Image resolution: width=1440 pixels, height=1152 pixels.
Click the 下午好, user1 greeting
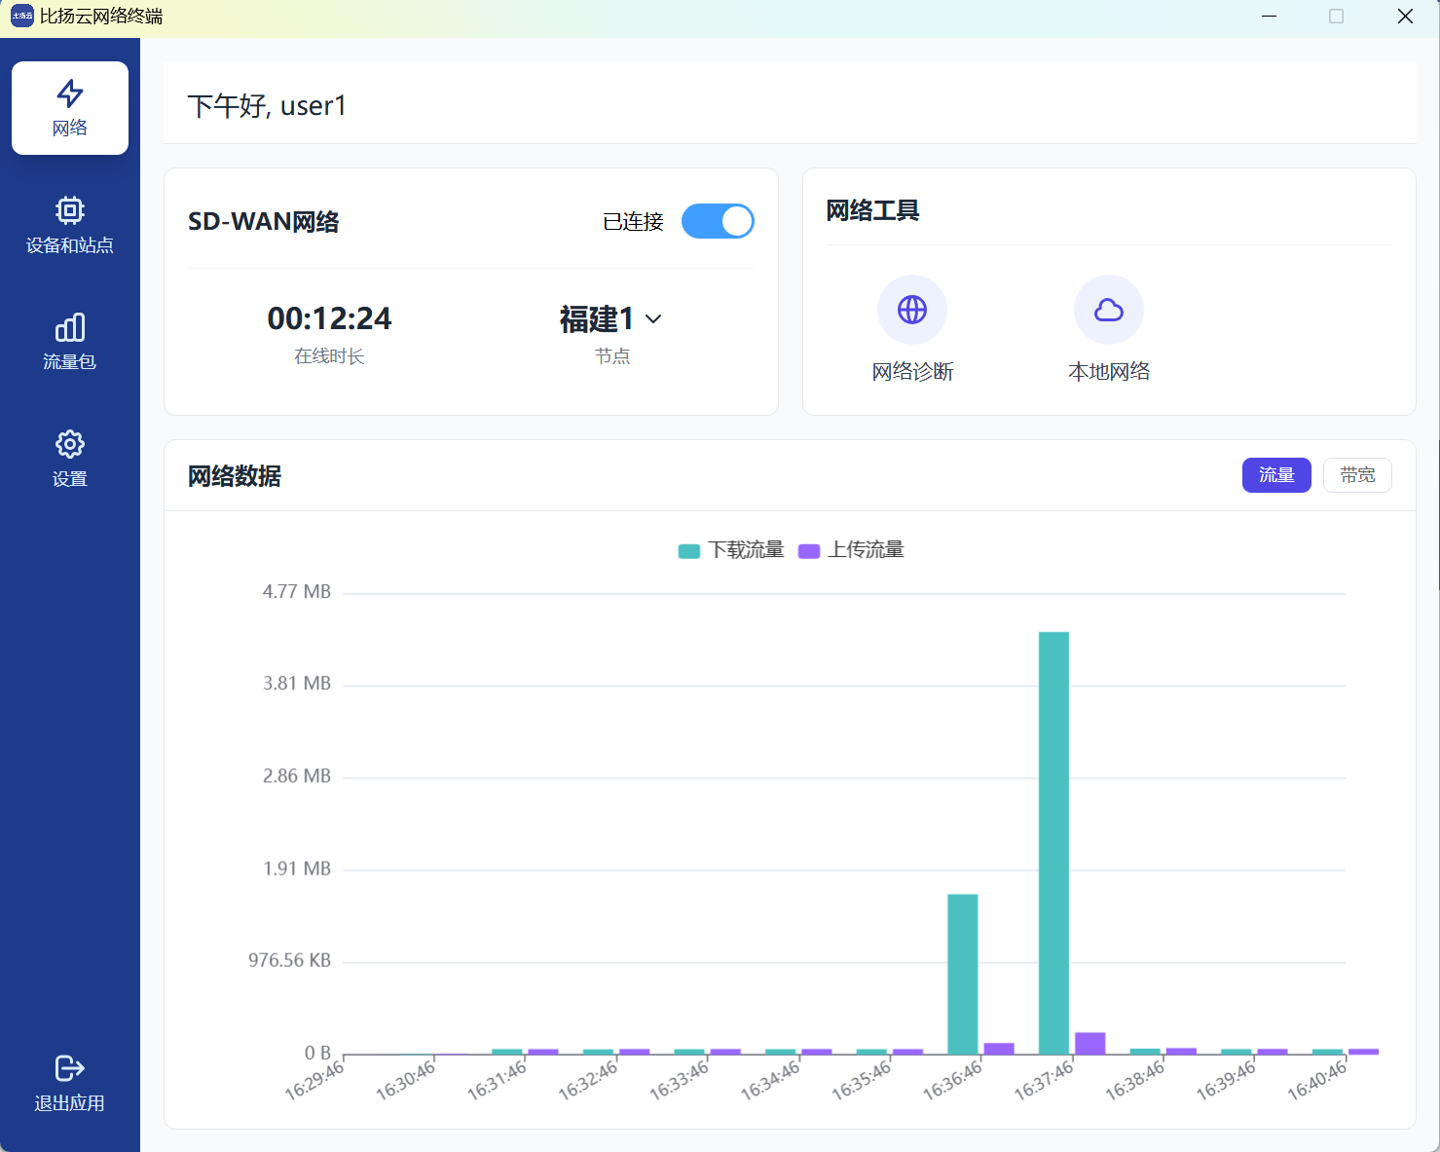[267, 105]
